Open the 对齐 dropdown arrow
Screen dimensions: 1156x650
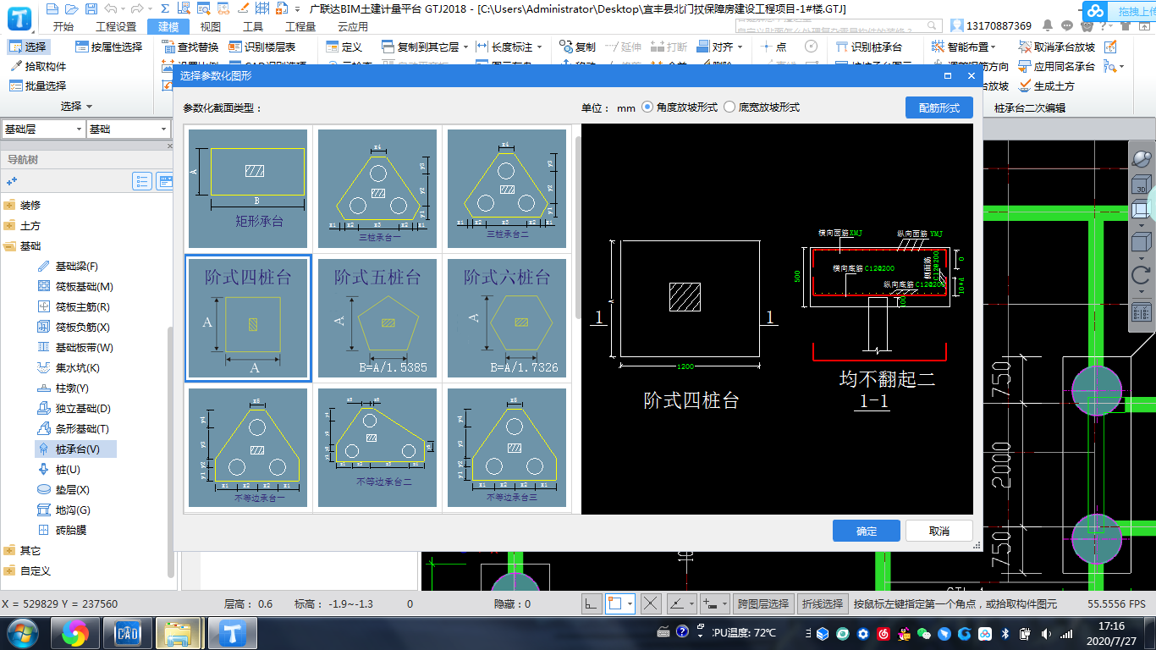(x=740, y=47)
